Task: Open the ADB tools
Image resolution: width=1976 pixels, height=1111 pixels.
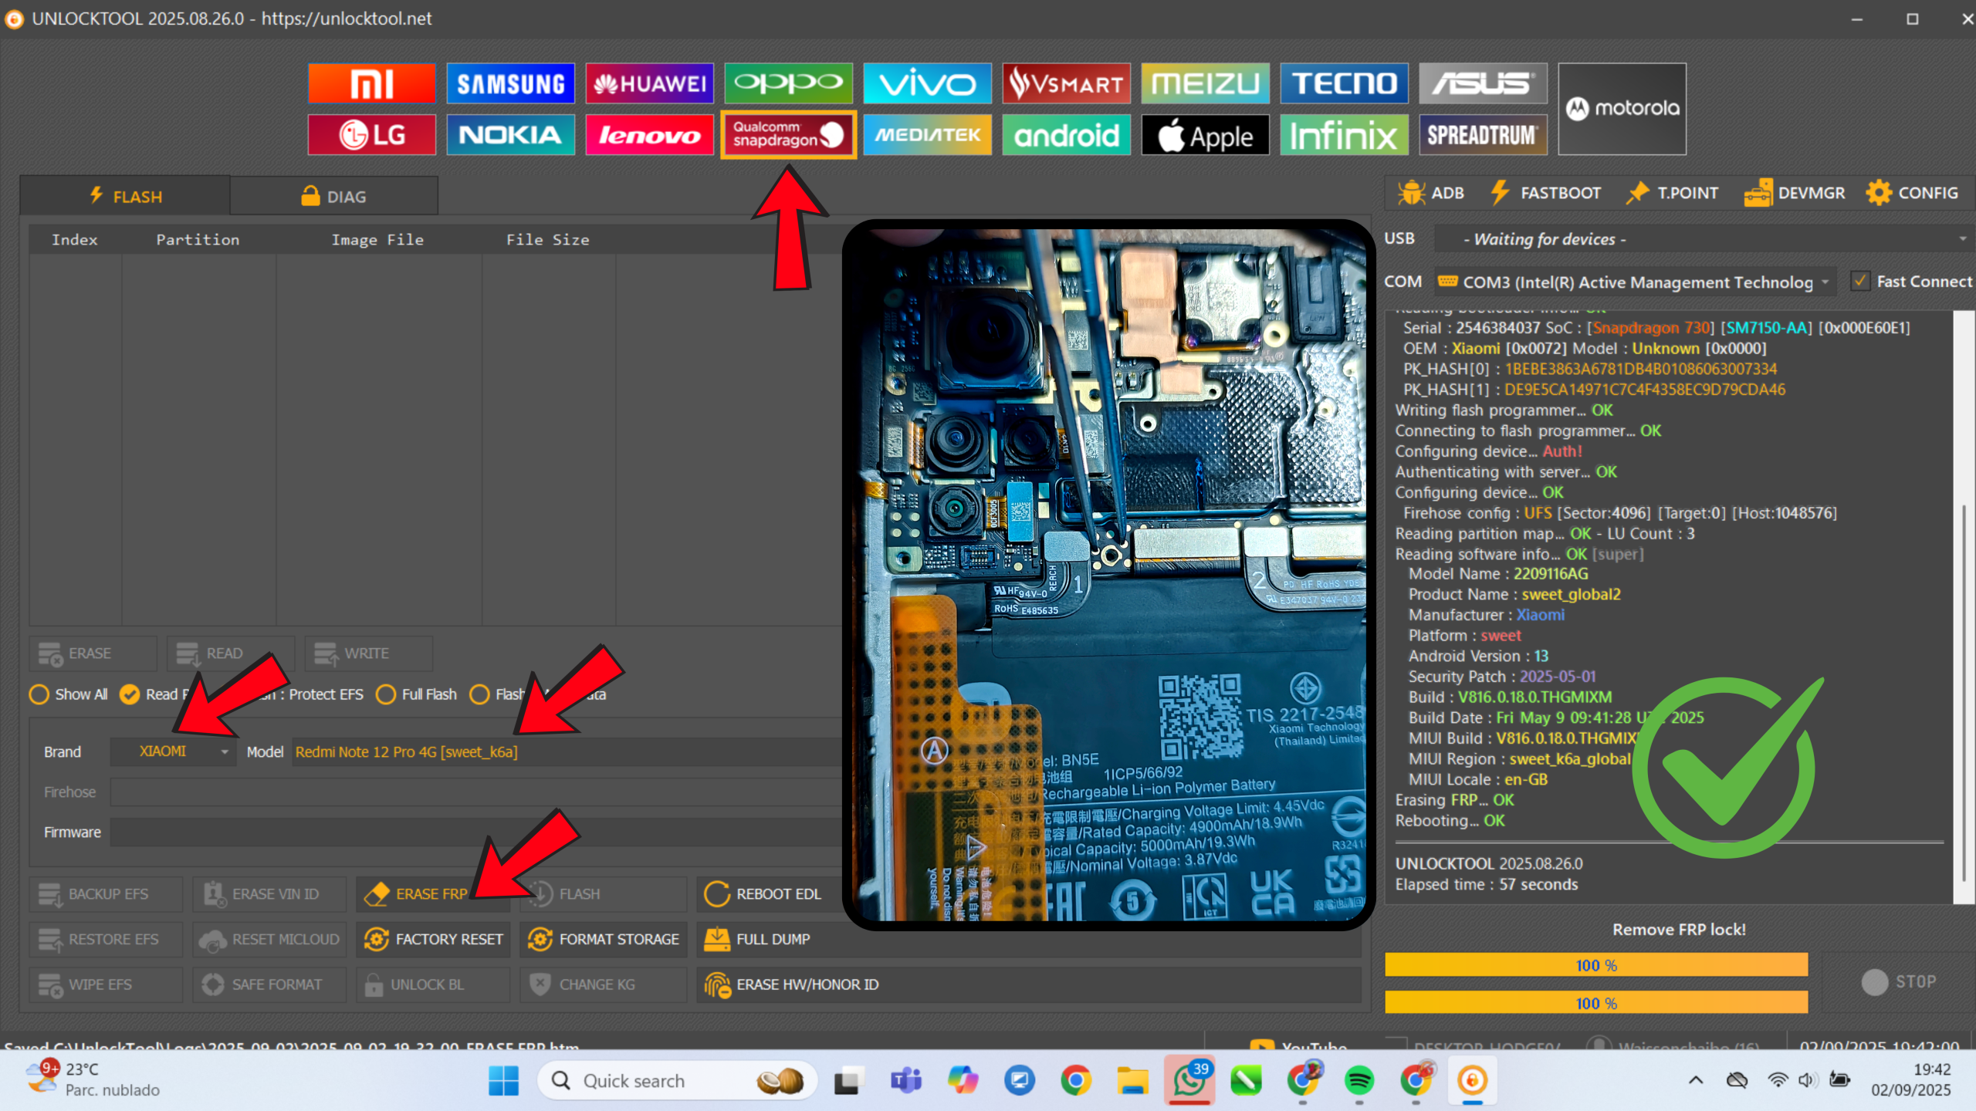Action: click(1431, 193)
